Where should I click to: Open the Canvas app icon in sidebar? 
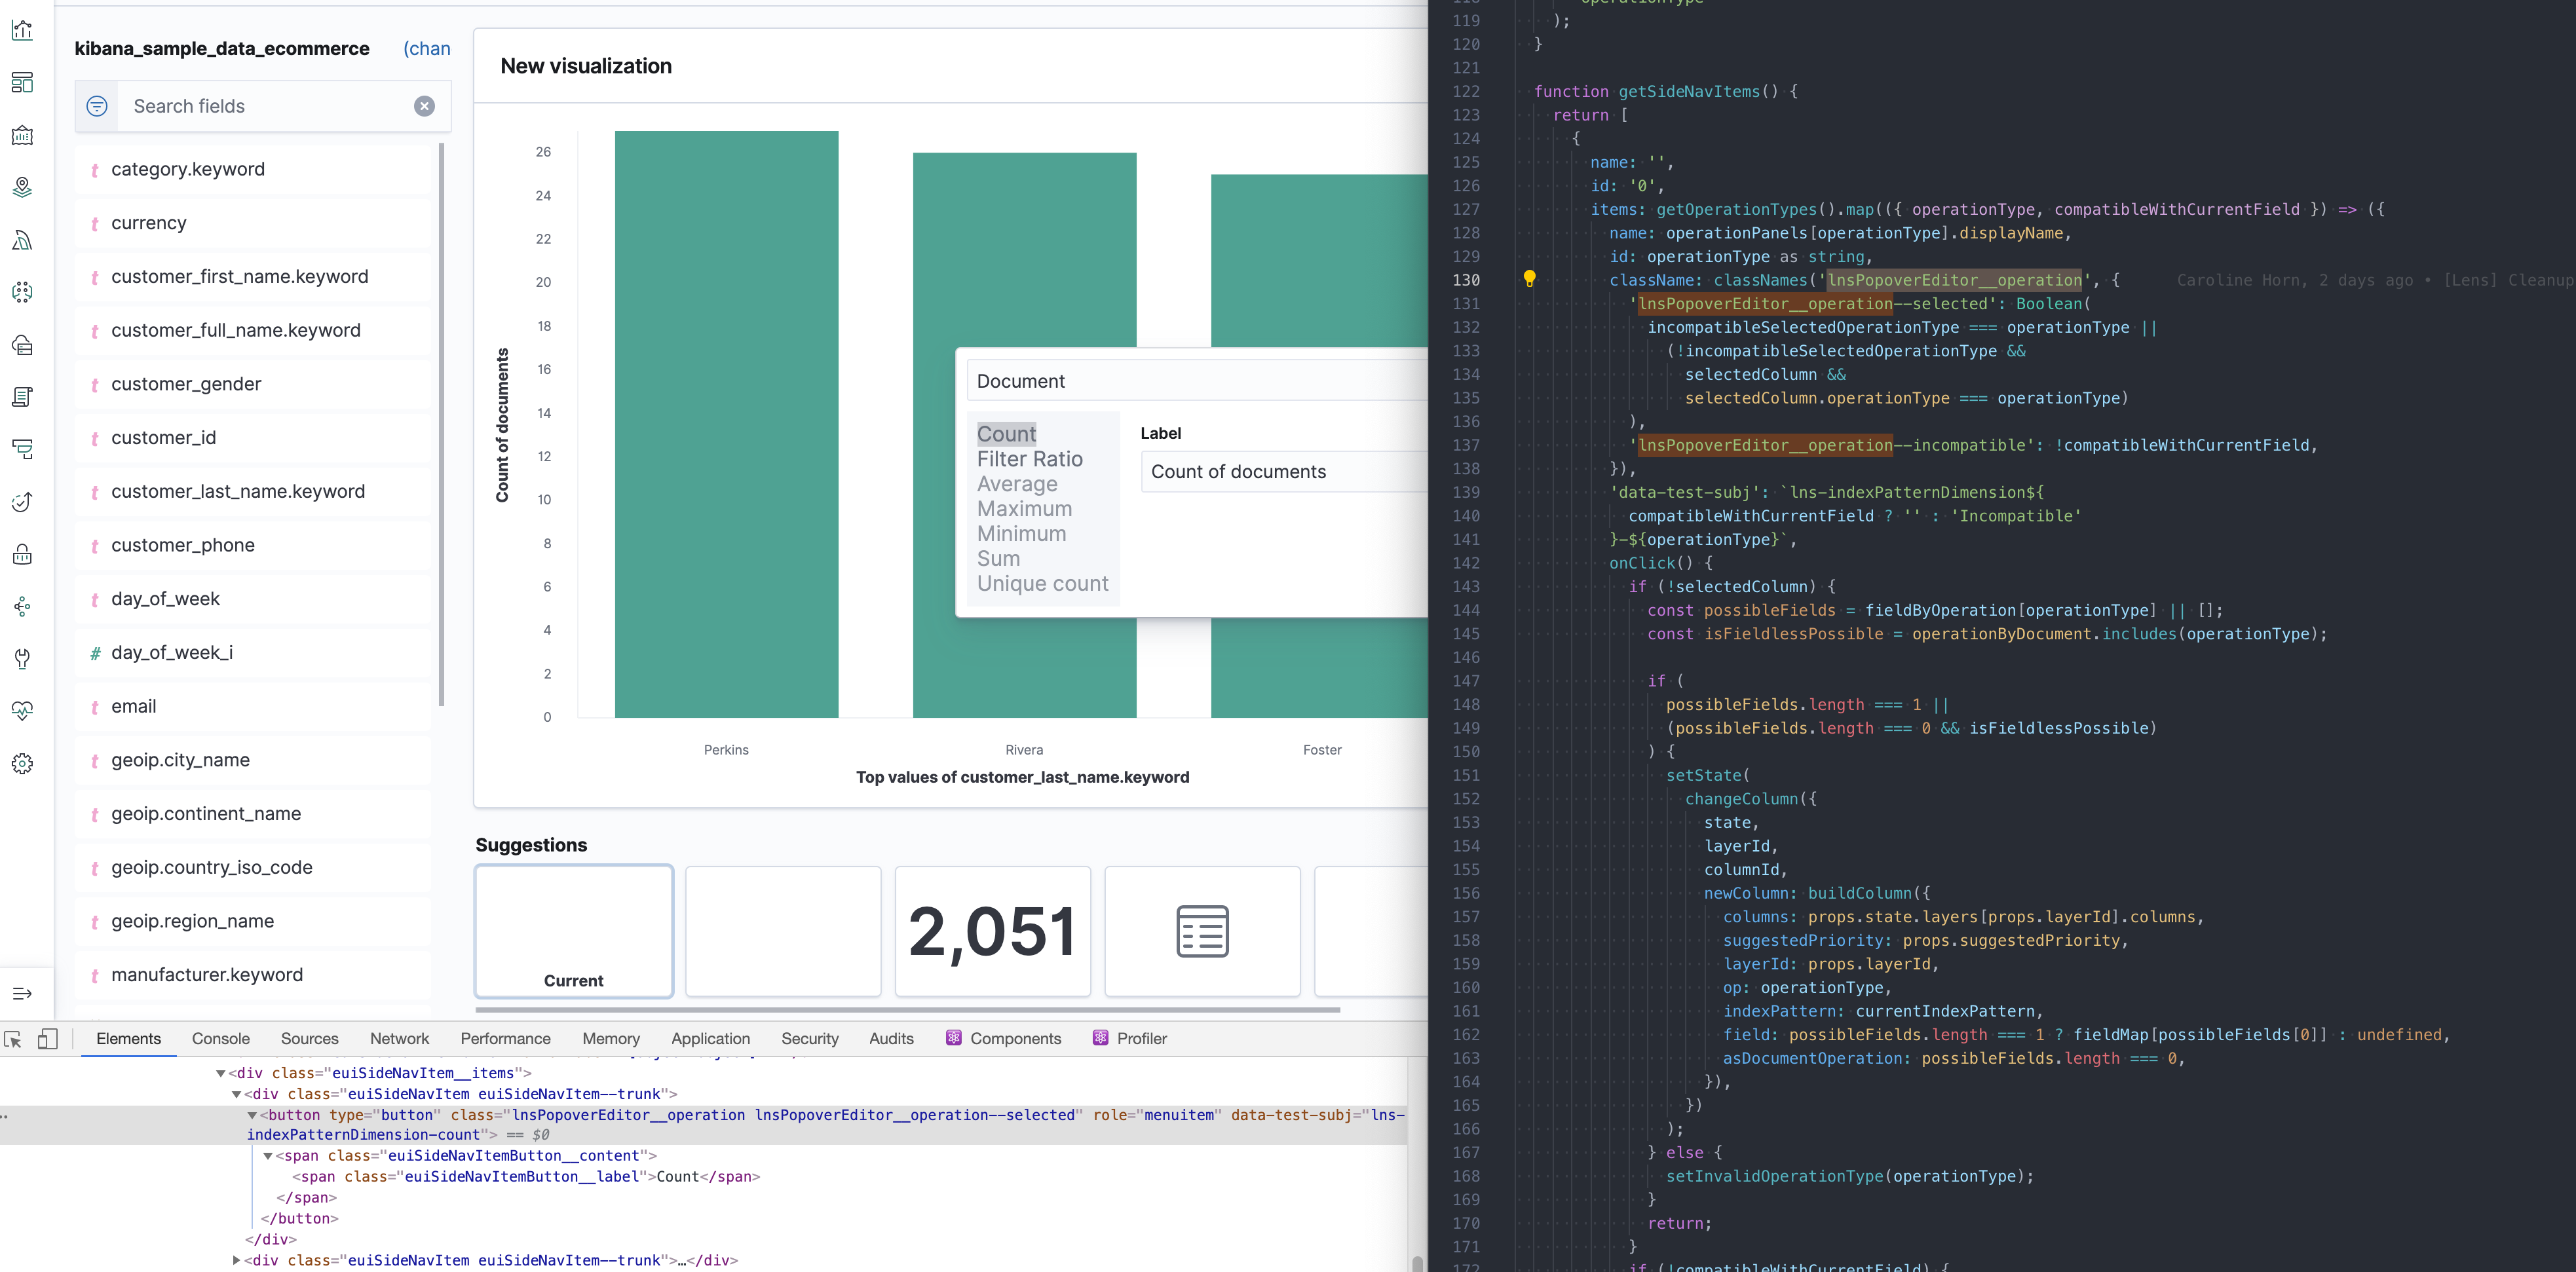22,135
